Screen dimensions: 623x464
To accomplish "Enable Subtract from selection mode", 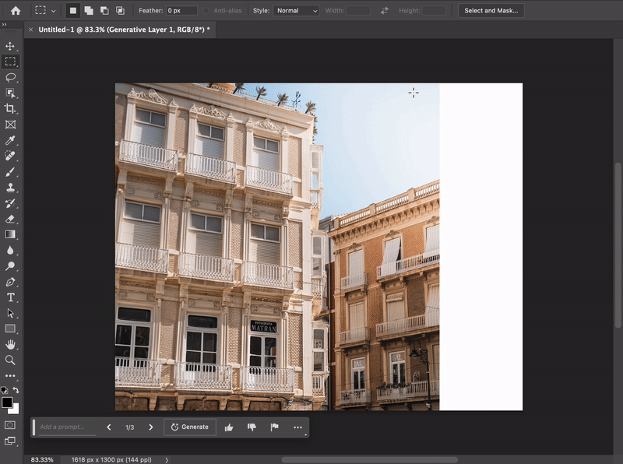I will [x=104, y=11].
